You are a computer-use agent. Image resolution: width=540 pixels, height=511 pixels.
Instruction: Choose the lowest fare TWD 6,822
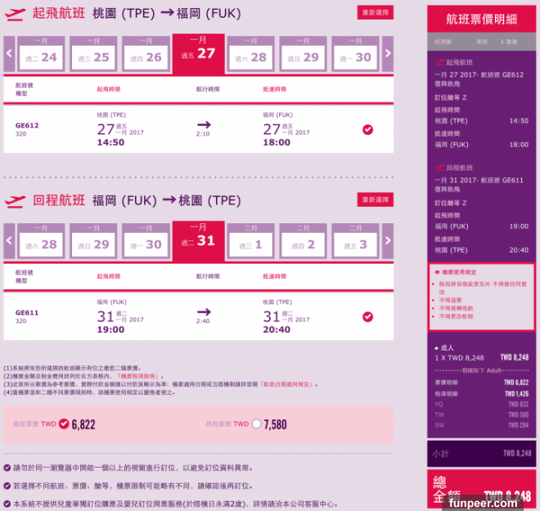click(64, 424)
